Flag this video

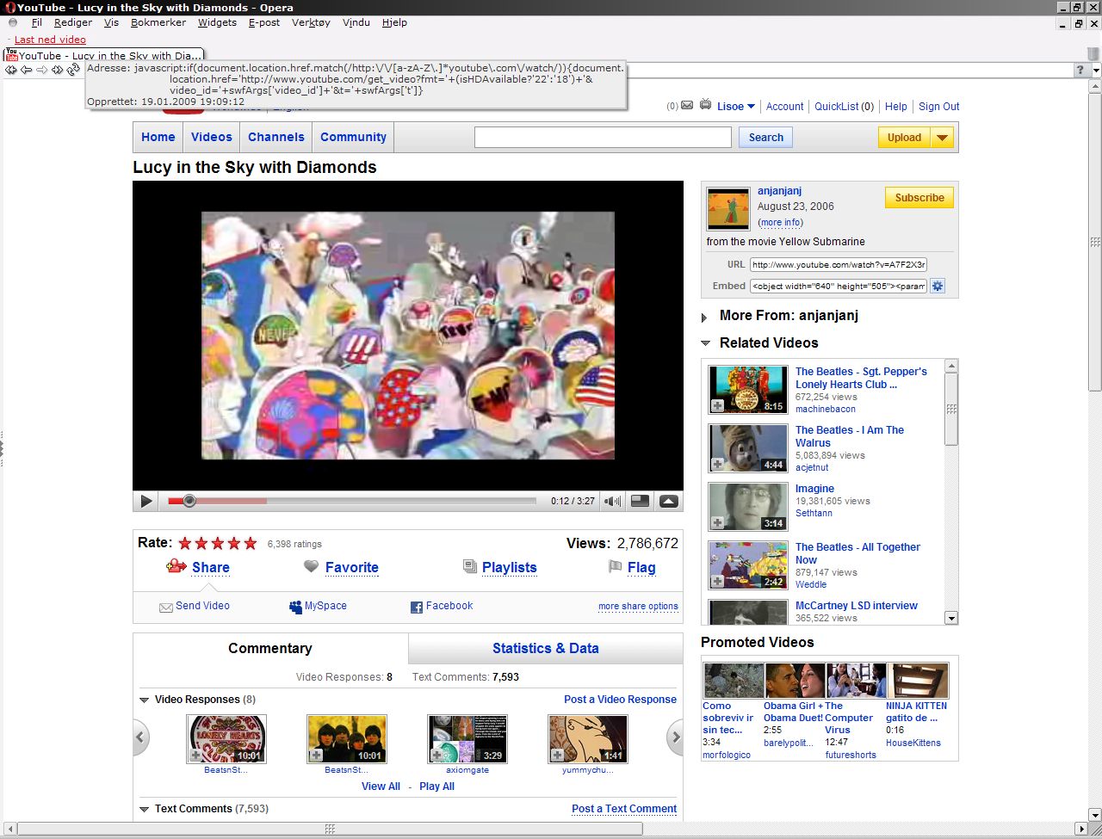click(x=632, y=567)
